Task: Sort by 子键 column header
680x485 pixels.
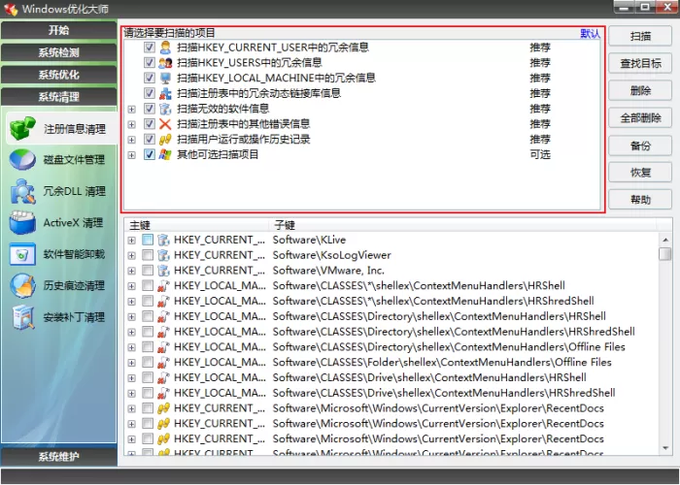Action: click(x=462, y=225)
